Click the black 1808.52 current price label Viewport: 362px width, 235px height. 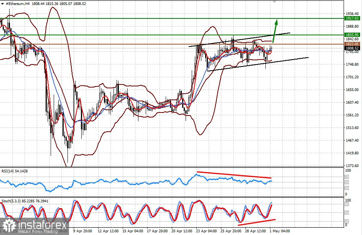tap(352, 48)
